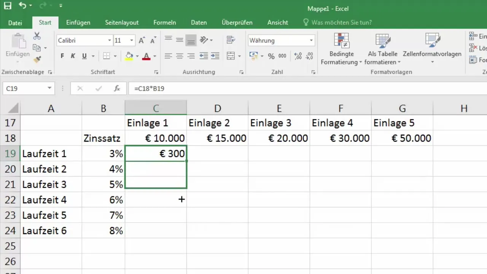487x274 pixels.
Task: Add a decimal place
Action: click(298, 56)
